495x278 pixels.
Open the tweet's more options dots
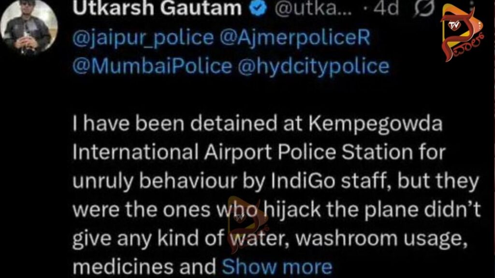tap(471, 6)
